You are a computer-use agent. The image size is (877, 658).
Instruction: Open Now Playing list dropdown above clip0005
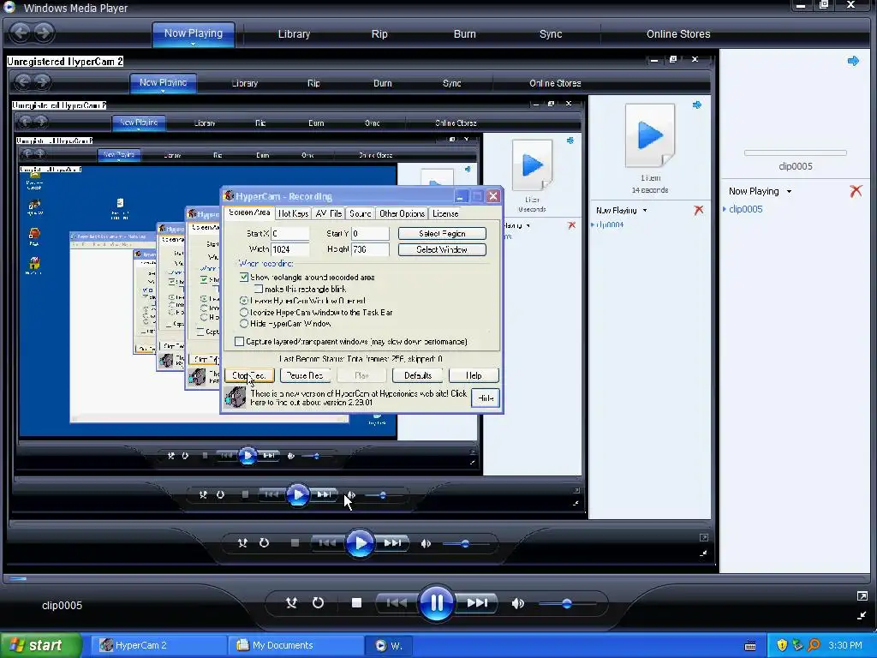click(x=789, y=191)
